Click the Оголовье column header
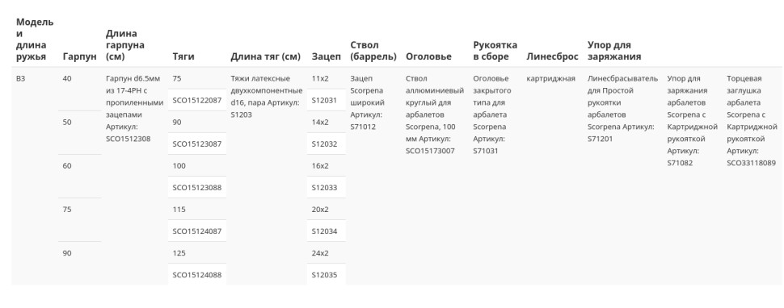 coord(428,56)
